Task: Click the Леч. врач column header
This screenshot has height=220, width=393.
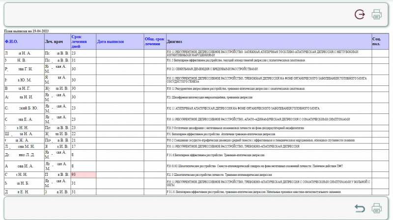Action: click(x=53, y=42)
